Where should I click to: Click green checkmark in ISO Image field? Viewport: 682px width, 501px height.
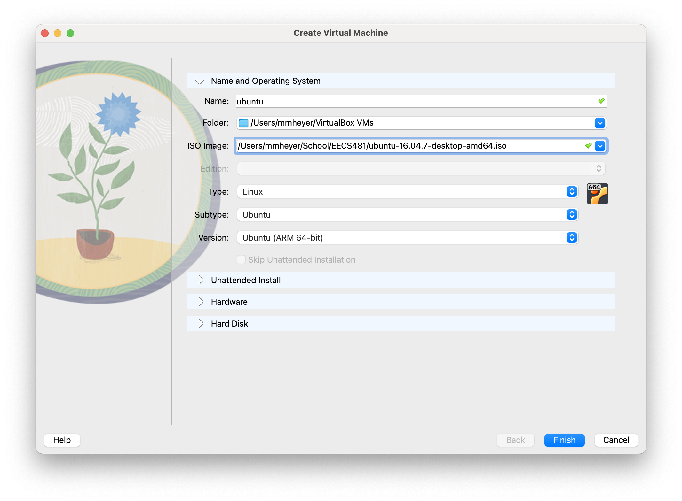(588, 146)
